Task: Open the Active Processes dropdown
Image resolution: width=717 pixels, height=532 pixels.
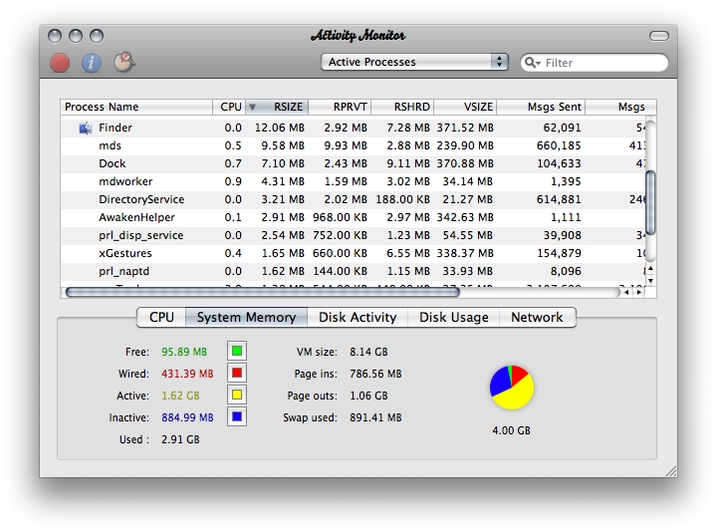Action: [414, 62]
